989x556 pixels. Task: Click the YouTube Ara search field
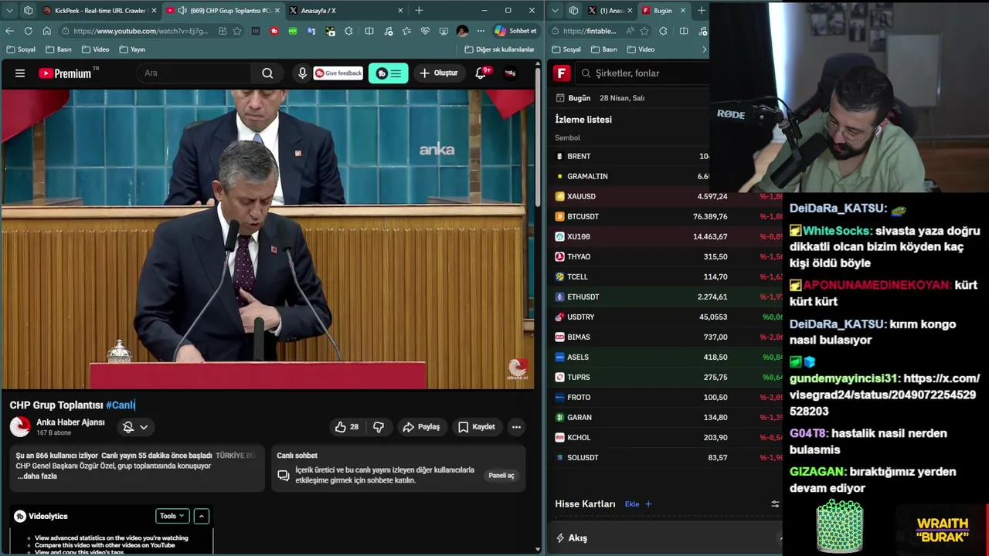point(194,73)
